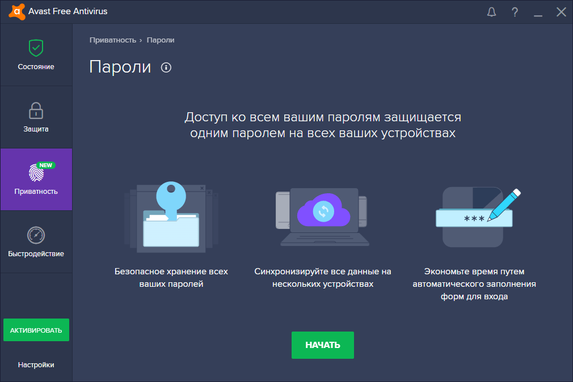Viewport: 573px width, 382px height.
Task: Click the Пароли page title
Action: [120, 67]
